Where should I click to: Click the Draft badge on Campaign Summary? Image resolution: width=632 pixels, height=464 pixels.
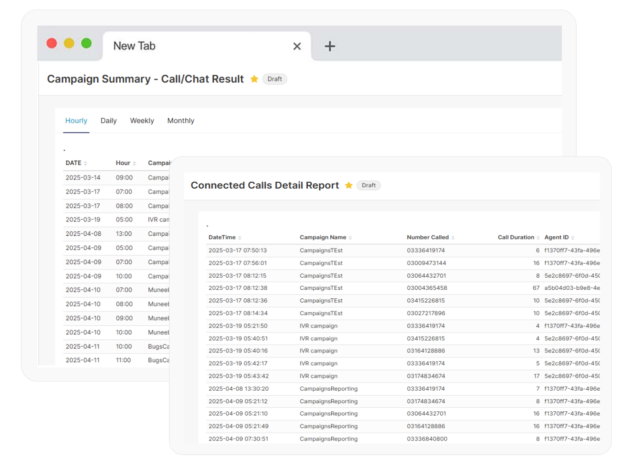[x=275, y=79]
